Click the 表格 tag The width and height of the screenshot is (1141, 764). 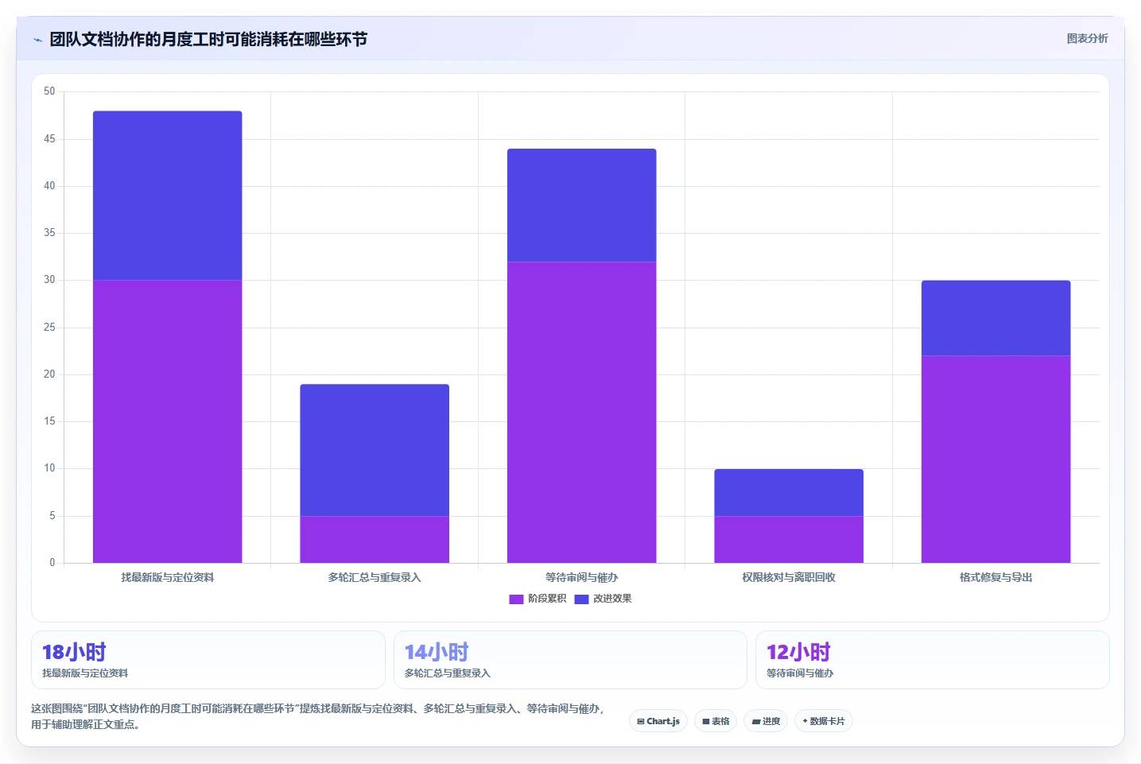(x=716, y=721)
